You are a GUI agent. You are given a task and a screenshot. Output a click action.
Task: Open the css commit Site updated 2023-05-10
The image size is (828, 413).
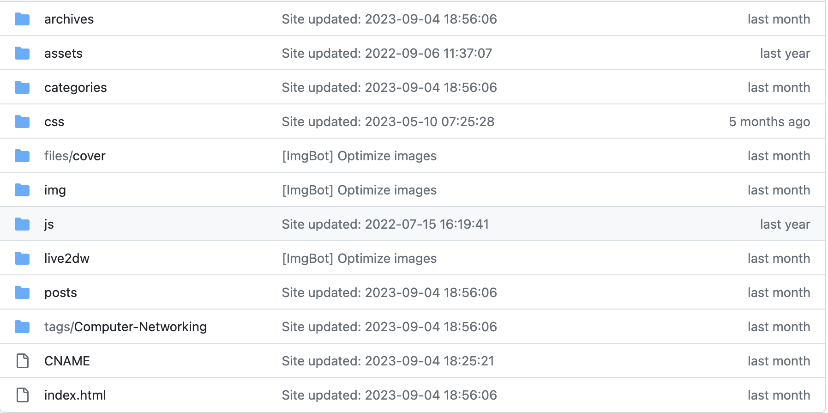[388, 121]
